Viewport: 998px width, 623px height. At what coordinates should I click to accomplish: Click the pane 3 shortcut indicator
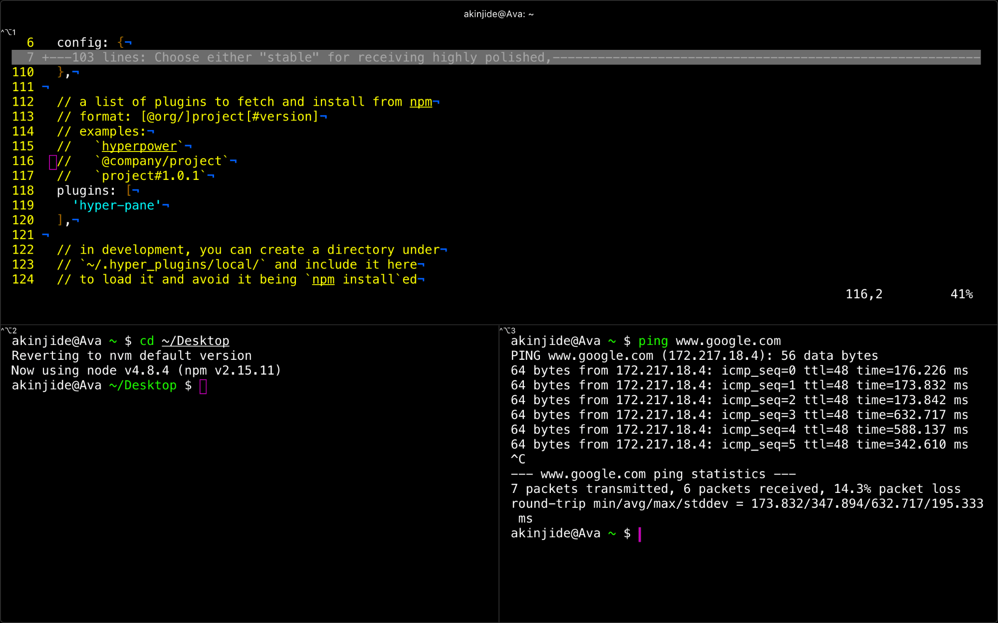coord(507,330)
